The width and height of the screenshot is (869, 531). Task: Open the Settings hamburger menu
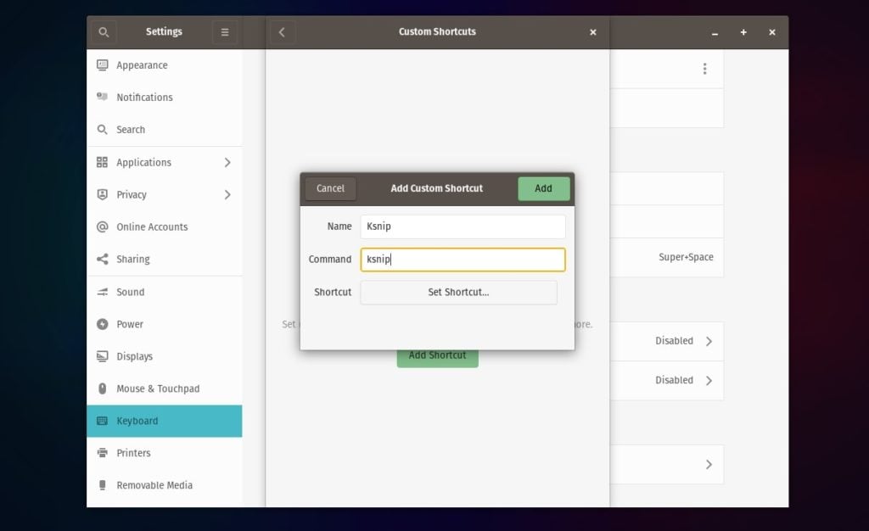point(225,32)
